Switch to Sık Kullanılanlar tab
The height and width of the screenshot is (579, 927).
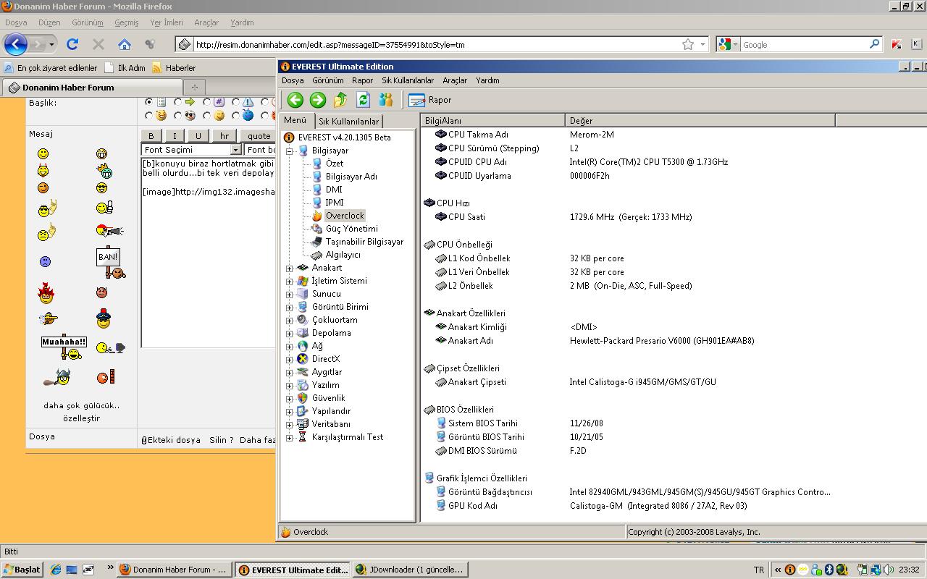point(349,121)
